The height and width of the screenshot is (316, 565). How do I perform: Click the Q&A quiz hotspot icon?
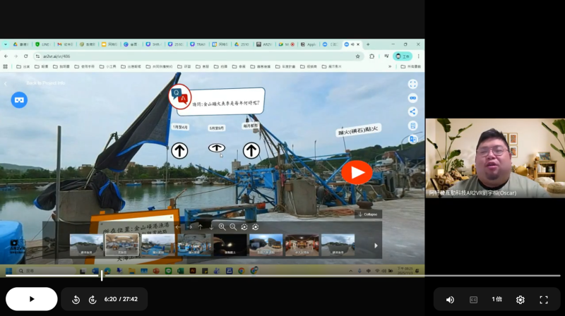click(179, 96)
